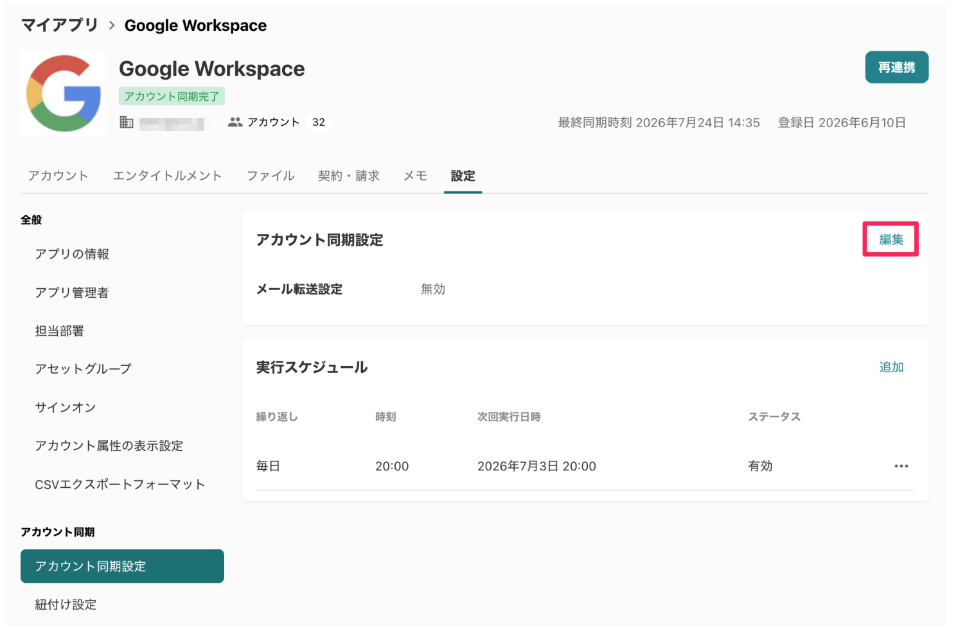This screenshot has width=956, height=629.
Task: Open サインオン settings in sidebar
Action: 66,408
